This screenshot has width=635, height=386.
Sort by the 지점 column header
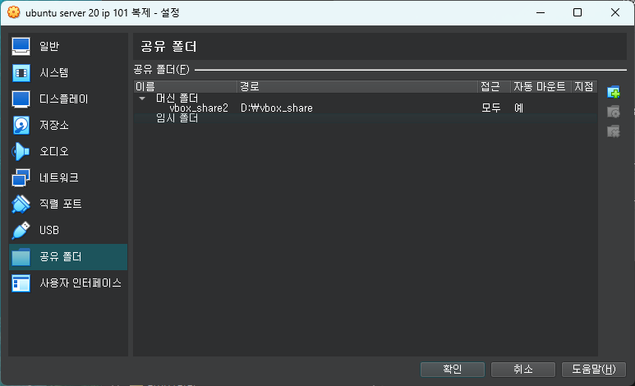click(584, 87)
